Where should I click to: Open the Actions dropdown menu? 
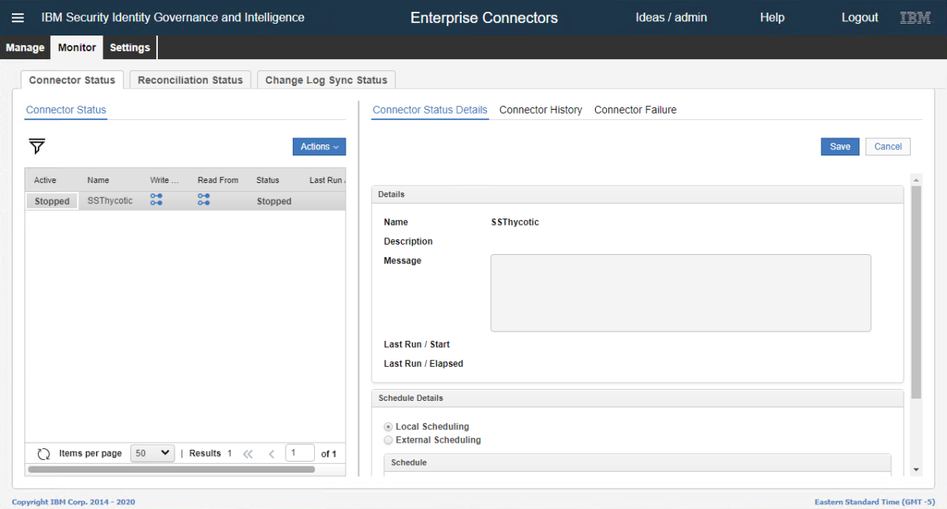pyautogui.click(x=319, y=147)
